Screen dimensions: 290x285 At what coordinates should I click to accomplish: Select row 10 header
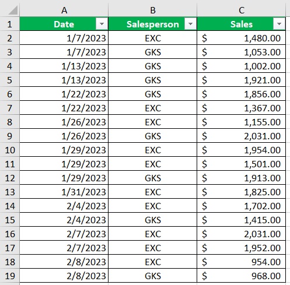(x=9, y=150)
